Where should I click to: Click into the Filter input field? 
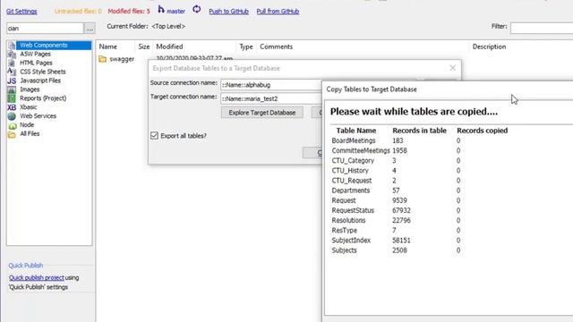pyautogui.click(x=542, y=28)
